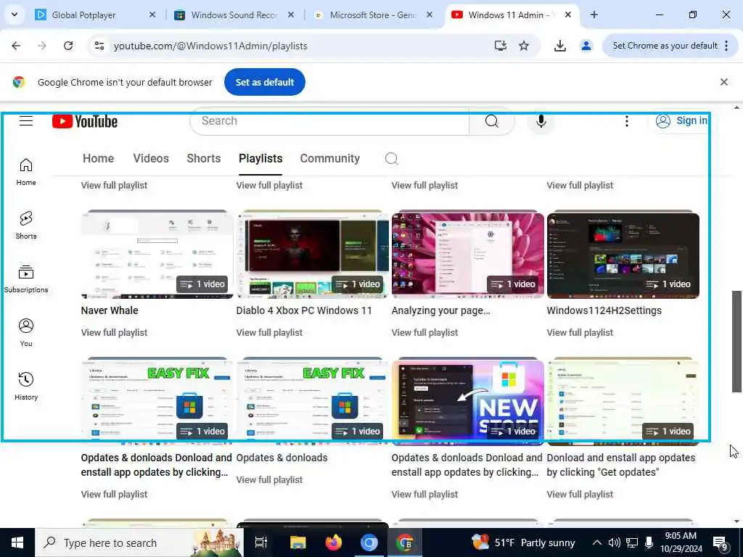
Task: Select the Playlists channel tab
Action: (x=260, y=159)
